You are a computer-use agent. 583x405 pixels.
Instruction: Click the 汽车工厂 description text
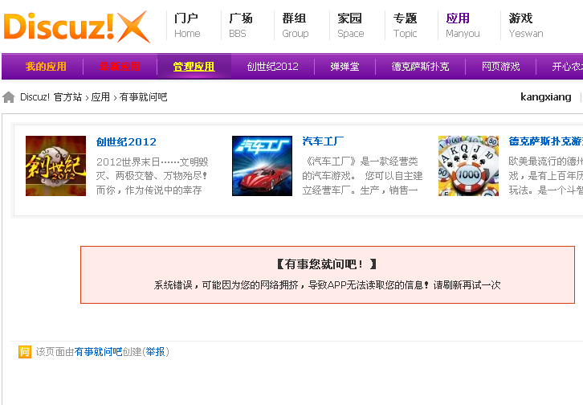tap(362, 176)
